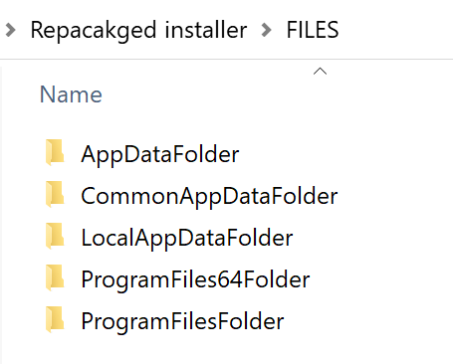Click the ProgramFilesFolder name label
Screen dimensions: 453x364
click(x=182, y=321)
